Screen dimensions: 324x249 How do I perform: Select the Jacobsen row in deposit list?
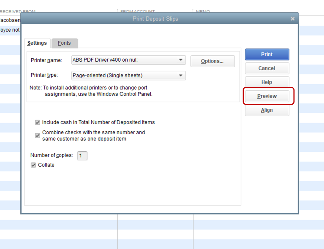pyautogui.click(x=10, y=20)
